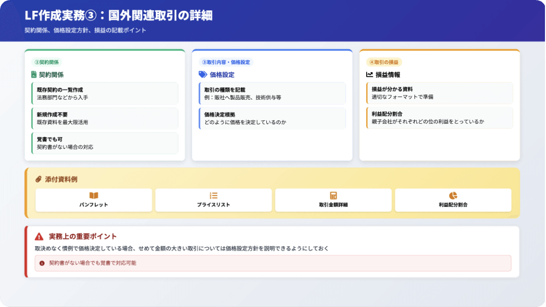The height and width of the screenshot is (307, 546).
Task: Open the パンフレット attachment card
Action: 94,200
